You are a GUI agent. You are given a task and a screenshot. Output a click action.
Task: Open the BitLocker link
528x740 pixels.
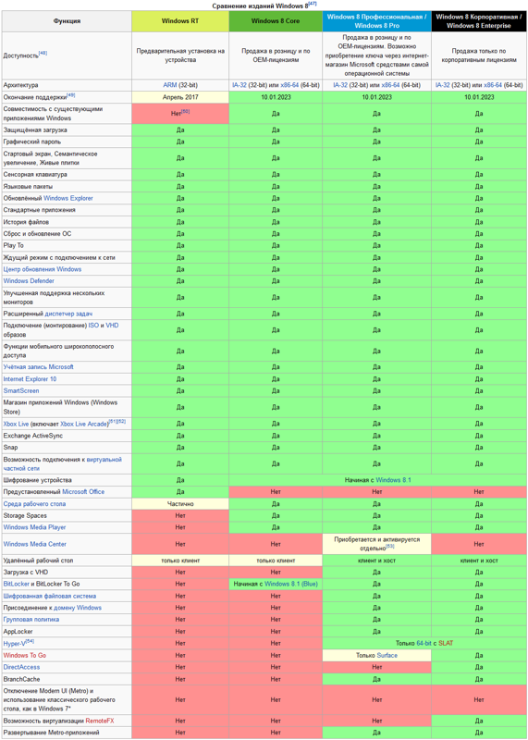[17, 584]
